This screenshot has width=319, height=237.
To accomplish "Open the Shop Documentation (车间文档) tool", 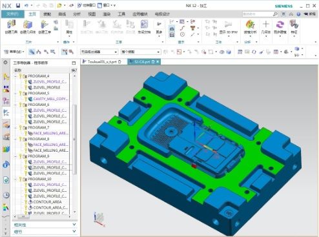I will [x=144, y=26].
